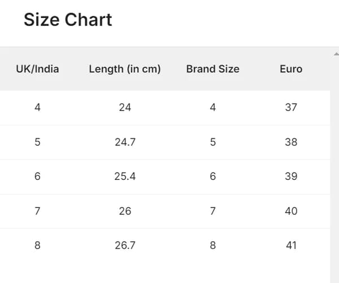
Task: Click the Brand Size column header
Action: [212, 69]
